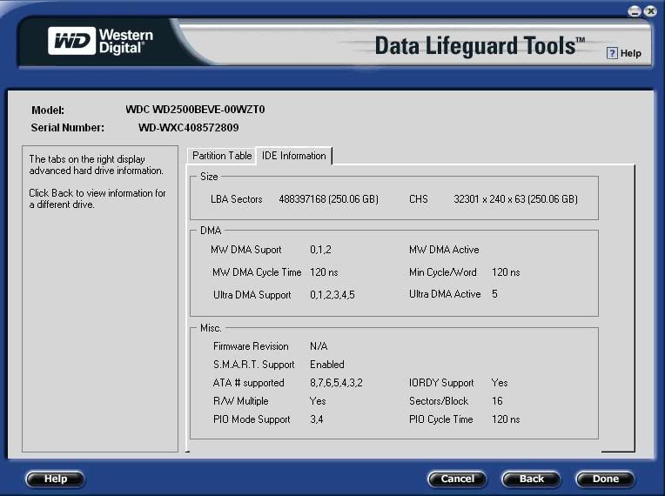Viewport: 665px width, 496px height.
Task: Click the question mark Help icon
Action: (612, 53)
